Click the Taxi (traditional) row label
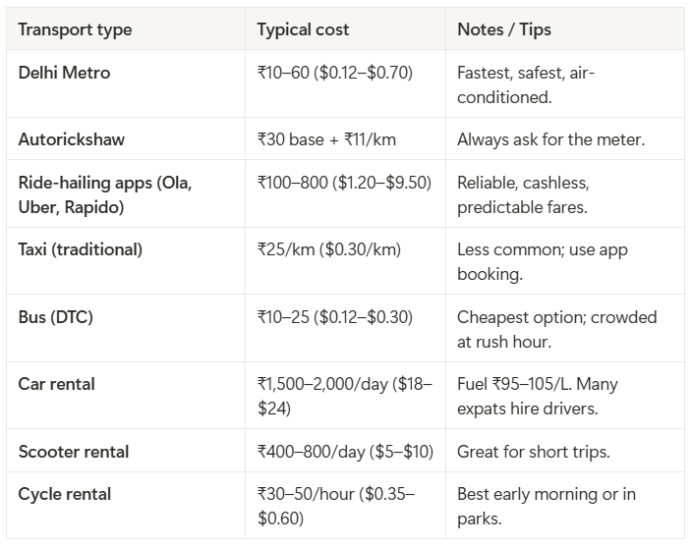Image resolution: width=692 pixels, height=546 pixels. [x=80, y=249]
